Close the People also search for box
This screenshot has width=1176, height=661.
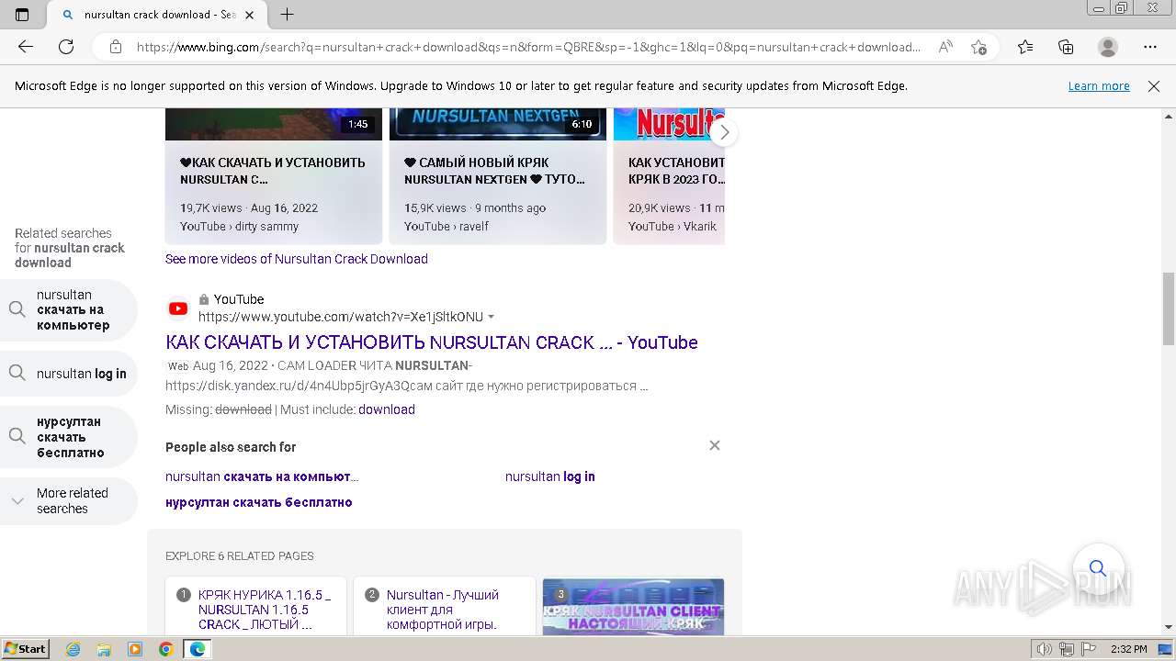tap(715, 445)
